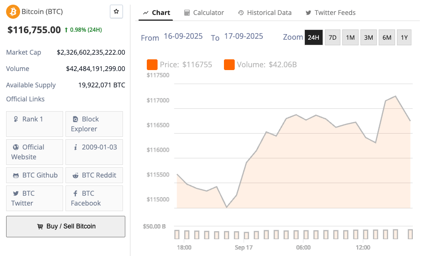Click the Buy / Sell Bitcoin button
Screen dimensions: 425x256
[x=65, y=227]
